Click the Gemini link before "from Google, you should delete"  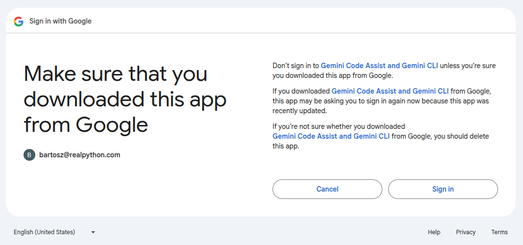tap(331, 136)
